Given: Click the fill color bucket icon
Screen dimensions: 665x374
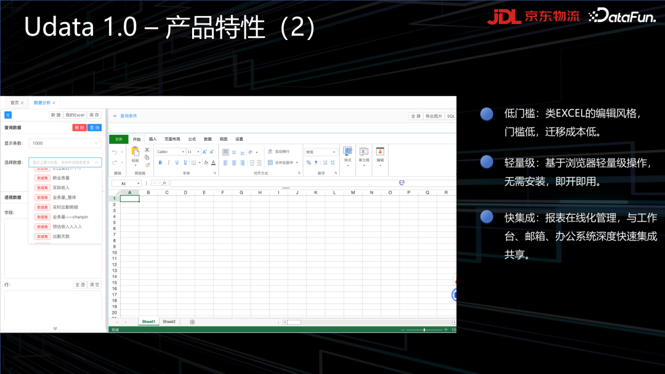Looking at the screenshot, I should pos(206,162).
